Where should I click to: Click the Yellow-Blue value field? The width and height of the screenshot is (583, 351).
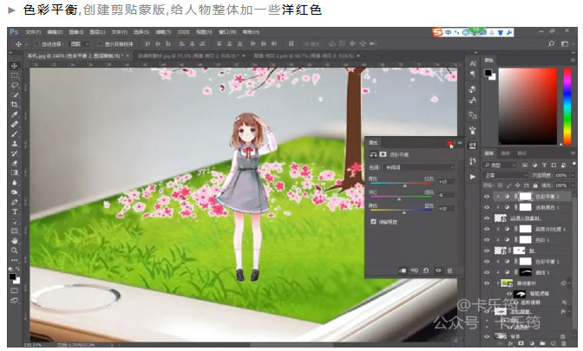(x=446, y=208)
